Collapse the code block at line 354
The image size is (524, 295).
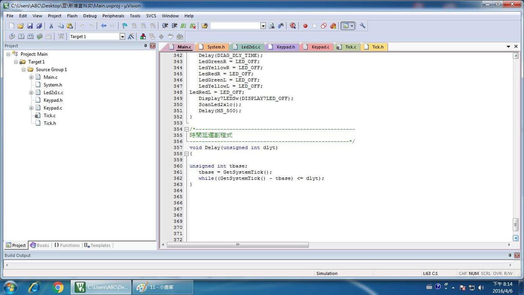coord(187,129)
